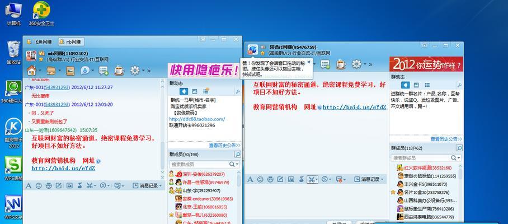The image size is (508, 224).
Task: Send picture icon in mb网赚 input toolbar
Action: [x=69, y=186]
